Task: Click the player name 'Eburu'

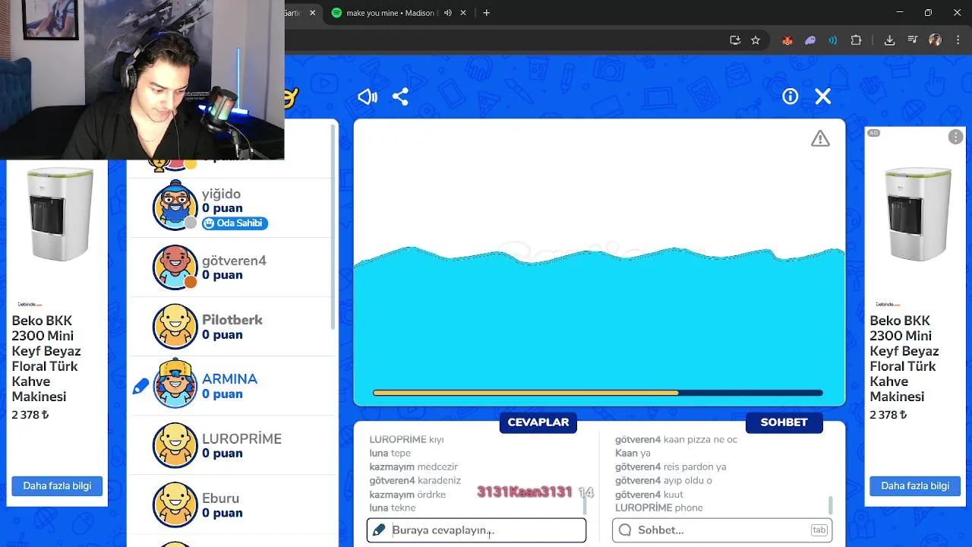Action: pyautogui.click(x=220, y=498)
